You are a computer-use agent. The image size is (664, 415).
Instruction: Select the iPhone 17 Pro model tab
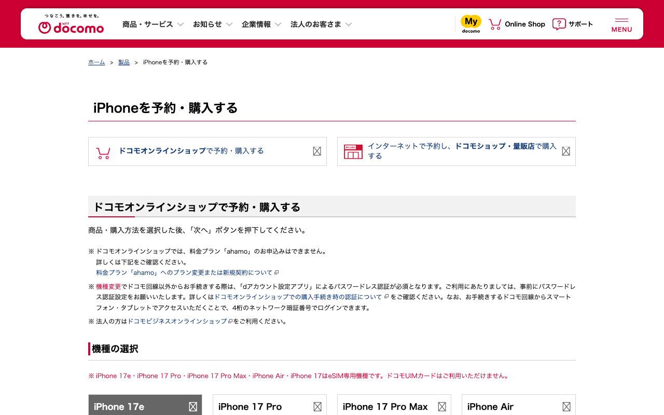click(270, 405)
